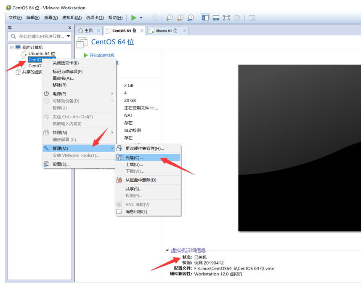Choose 移除(R) from the context menu

coord(79,85)
